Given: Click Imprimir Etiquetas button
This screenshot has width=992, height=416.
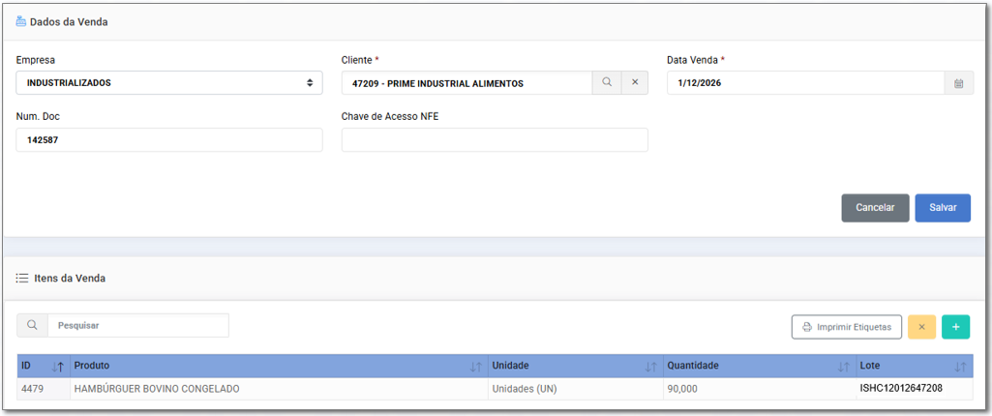Looking at the screenshot, I should pos(847,327).
